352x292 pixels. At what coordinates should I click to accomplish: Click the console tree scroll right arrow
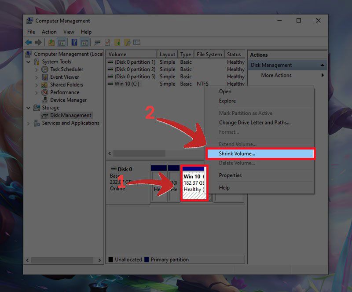click(99, 260)
